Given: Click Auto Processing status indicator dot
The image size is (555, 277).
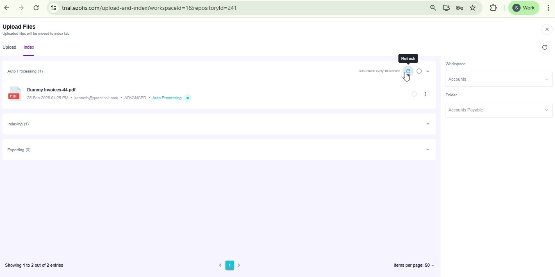Looking at the screenshot, I should [x=188, y=98].
